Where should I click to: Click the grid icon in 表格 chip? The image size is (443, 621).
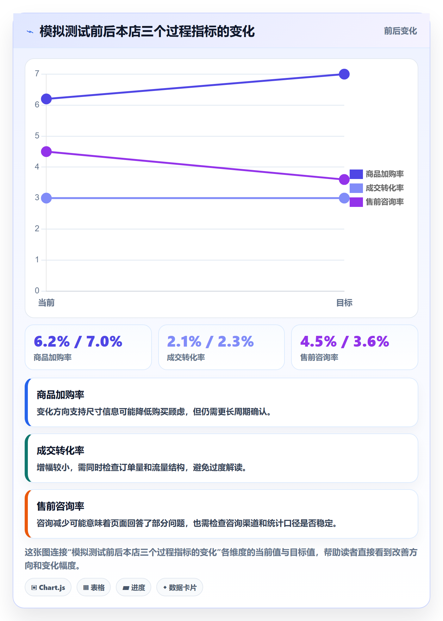tap(86, 588)
